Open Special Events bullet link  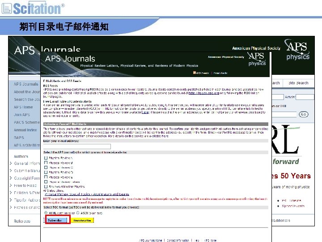[x=293, y=206]
